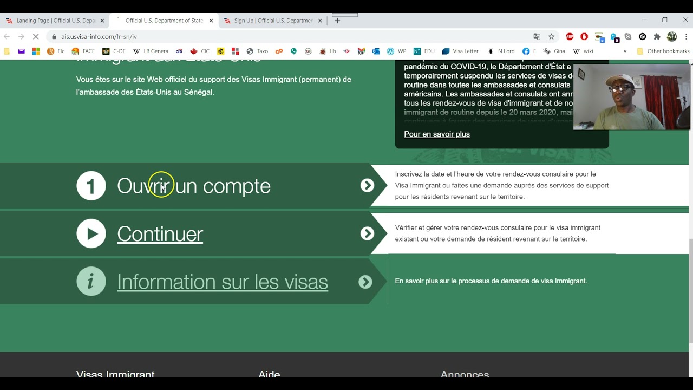Open the WP WordPress bookmark
This screenshot has height=390, width=693.
(x=396, y=51)
